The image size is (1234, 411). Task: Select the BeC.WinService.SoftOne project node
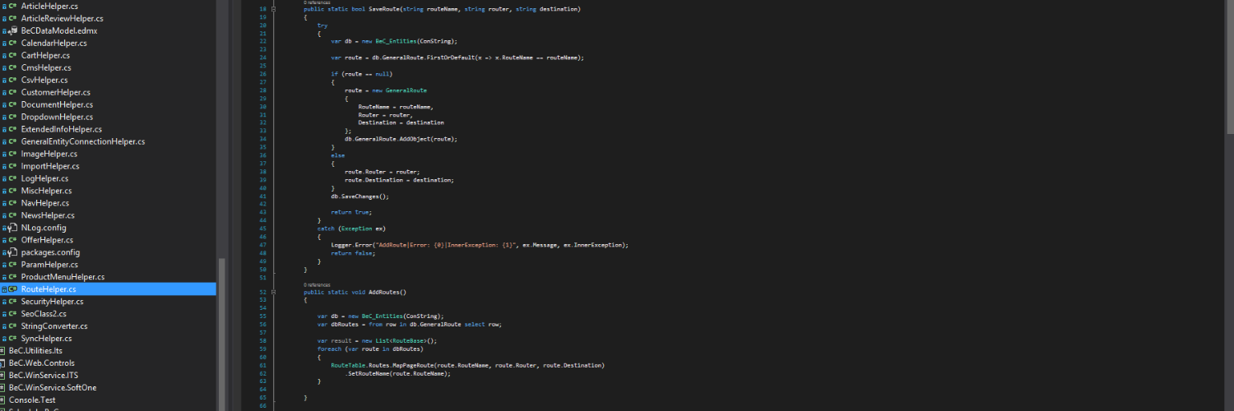point(53,387)
